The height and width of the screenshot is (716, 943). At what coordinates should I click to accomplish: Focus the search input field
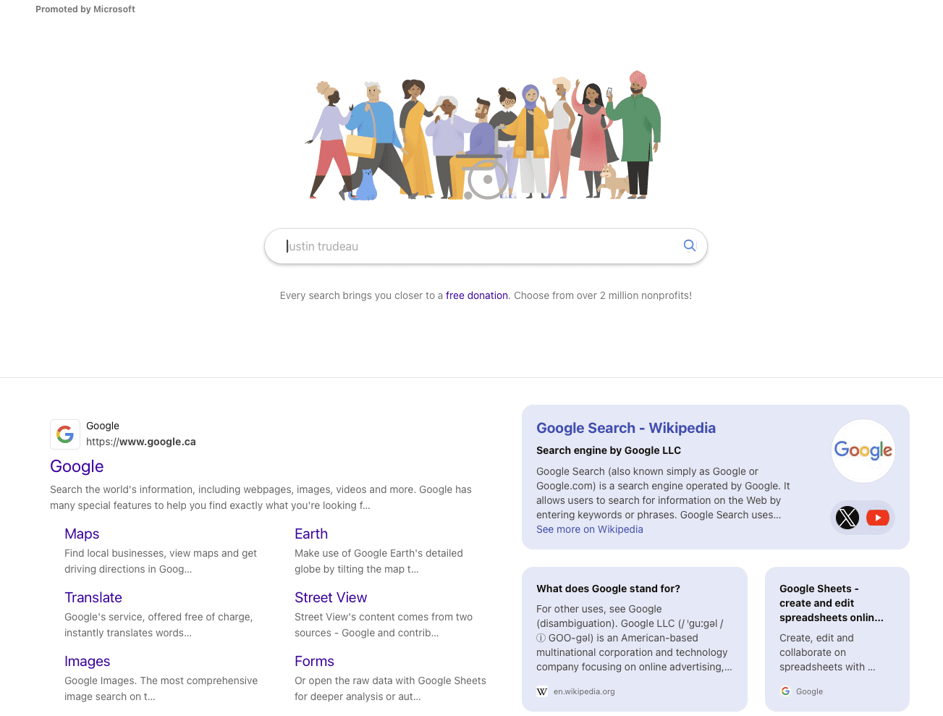click(486, 246)
